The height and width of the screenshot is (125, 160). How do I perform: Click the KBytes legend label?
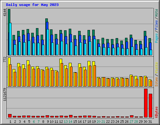[156, 112]
